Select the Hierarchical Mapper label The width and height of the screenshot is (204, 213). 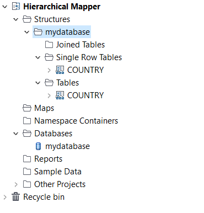pyautogui.click(x=62, y=7)
